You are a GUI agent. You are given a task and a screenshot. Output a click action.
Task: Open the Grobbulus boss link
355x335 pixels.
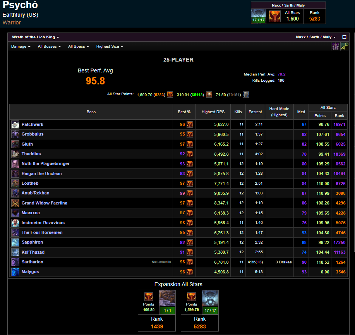[x=33, y=134]
